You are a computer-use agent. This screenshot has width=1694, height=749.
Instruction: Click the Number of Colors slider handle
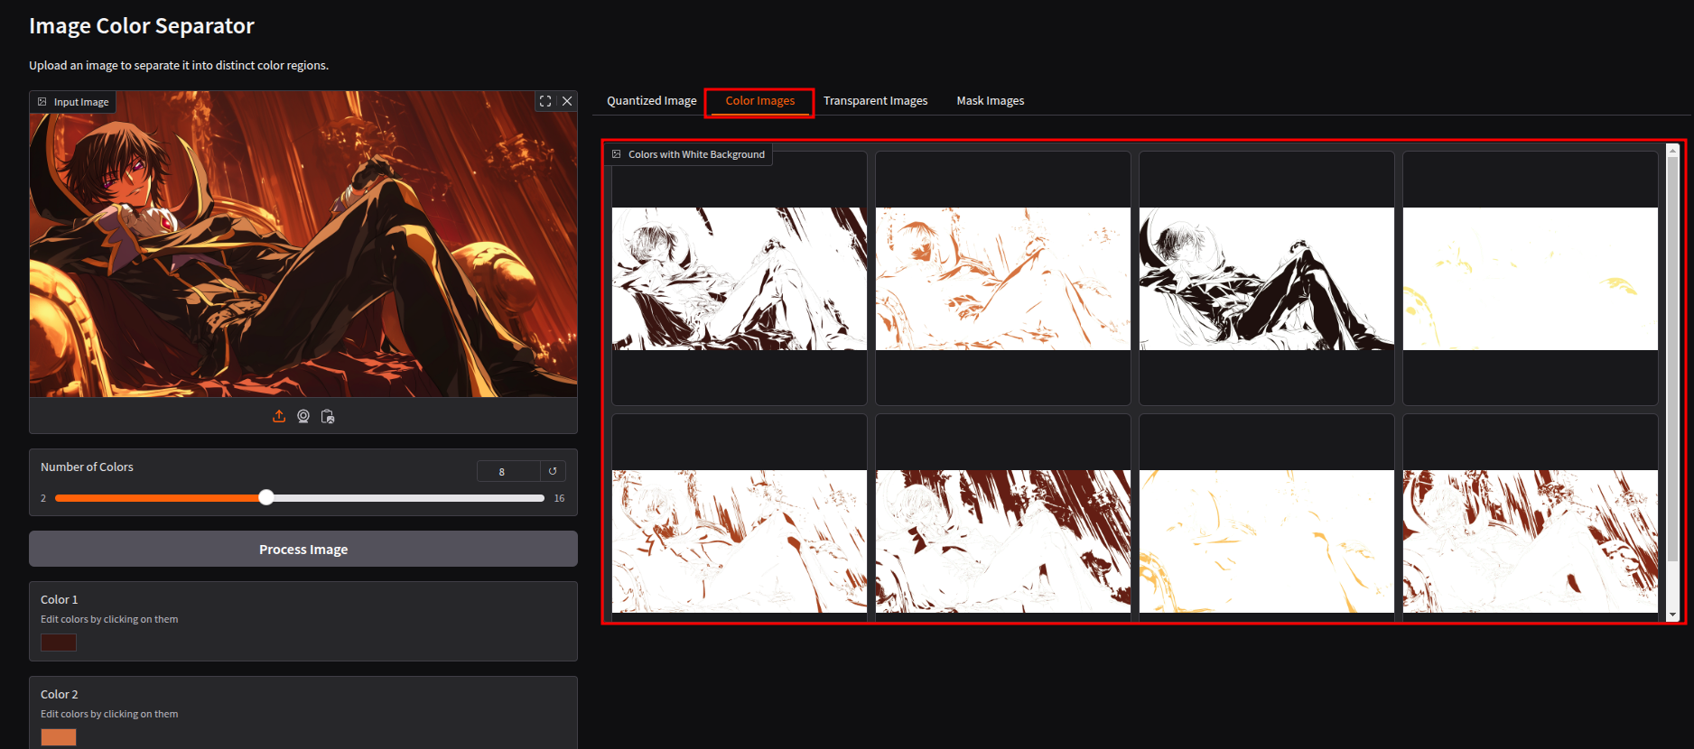pos(266,498)
